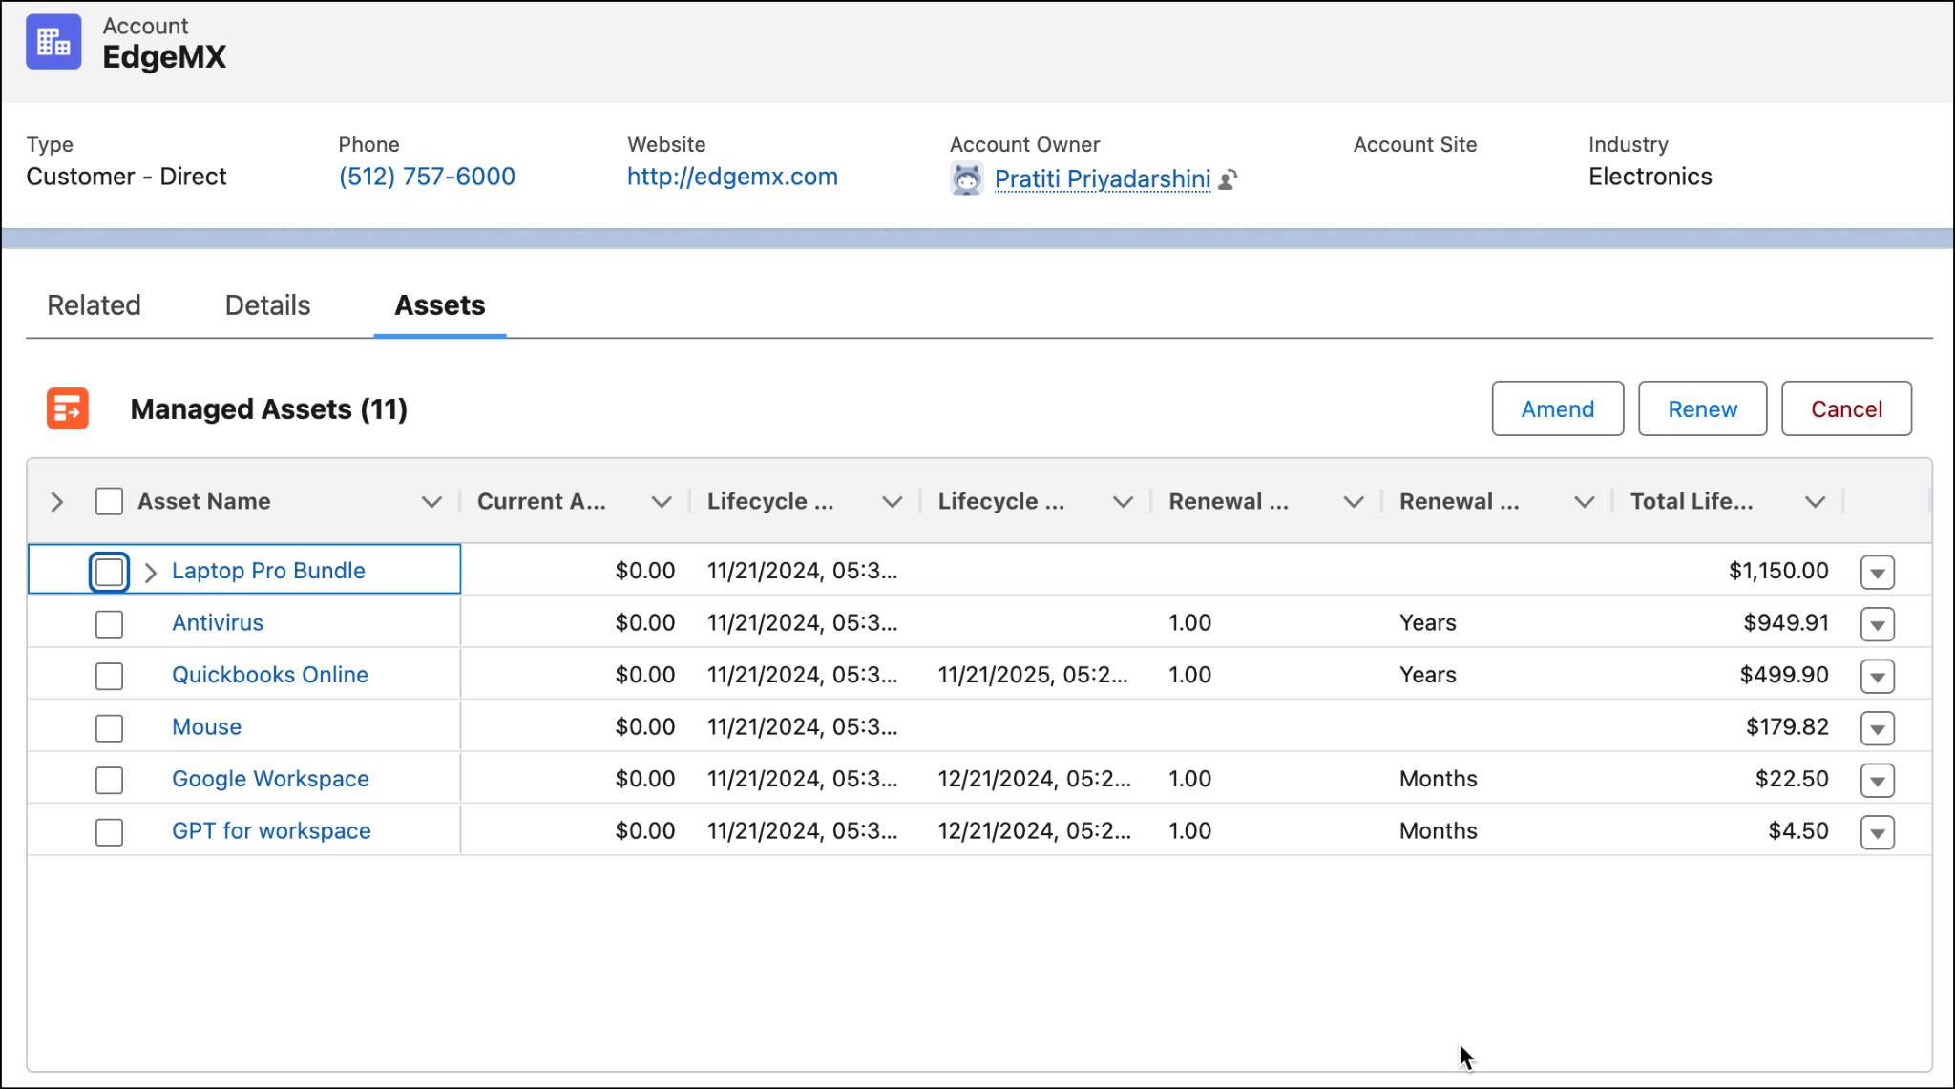
Task: Click the Renew button
Action: click(x=1702, y=408)
